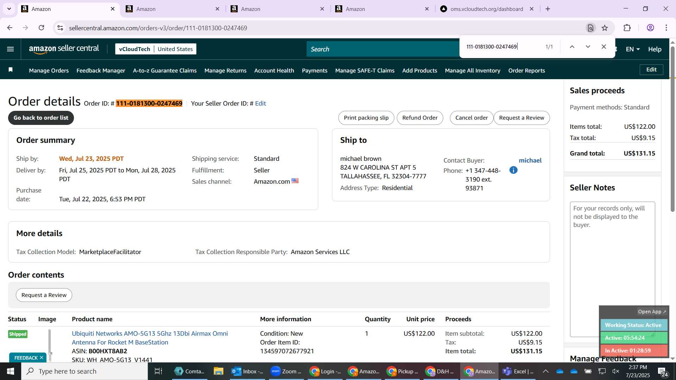Screen dimensions: 676x380
Task: Open File Explorer from taskbar
Action: (x=218, y=371)
